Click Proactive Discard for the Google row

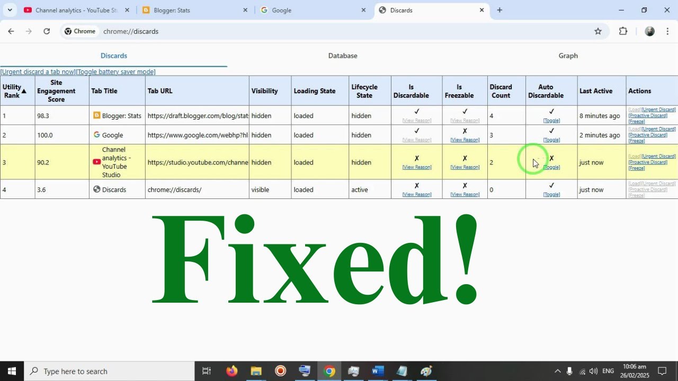tap(648, 135)
